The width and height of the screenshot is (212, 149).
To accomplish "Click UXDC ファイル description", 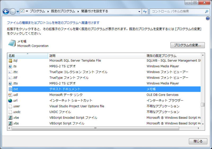I will [60, 112].
